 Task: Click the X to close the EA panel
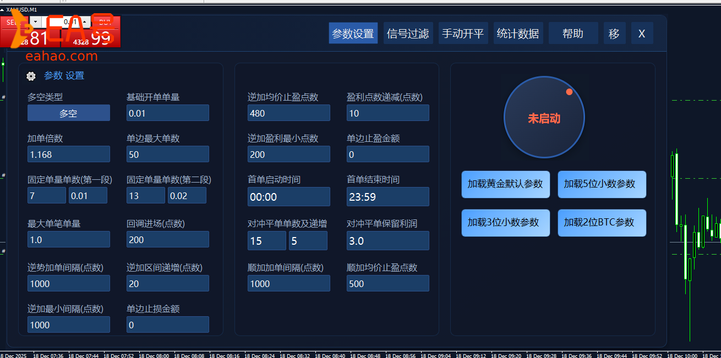coord(642,33)
